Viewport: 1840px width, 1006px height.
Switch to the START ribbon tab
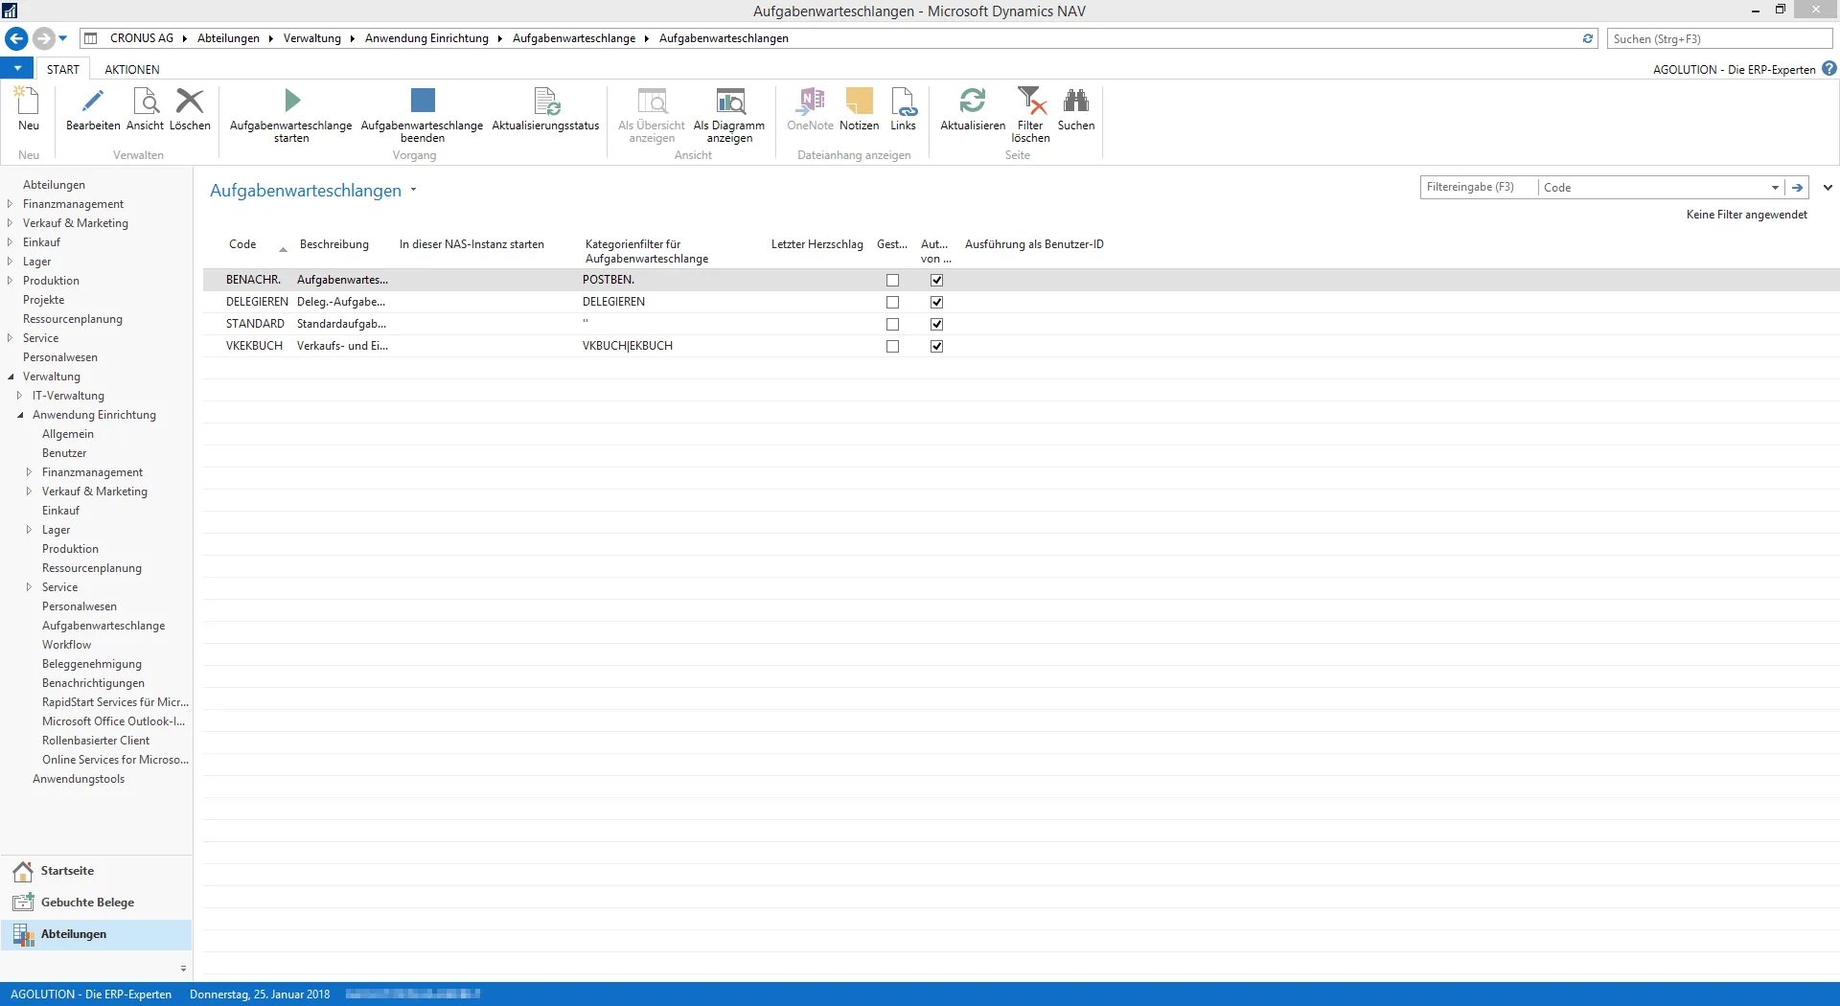(63, 69)
